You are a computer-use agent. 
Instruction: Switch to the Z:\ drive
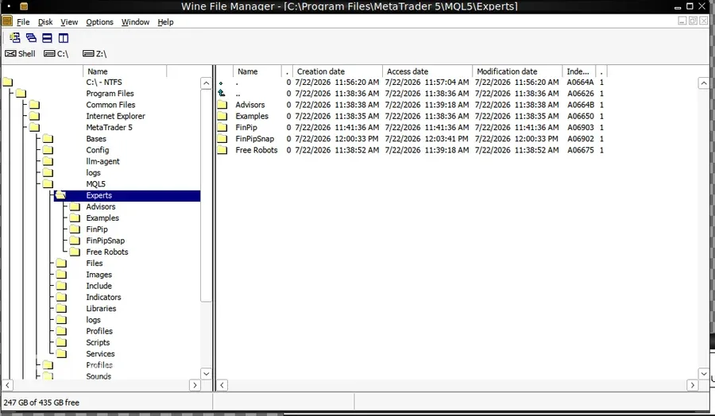tap(95, 54)
